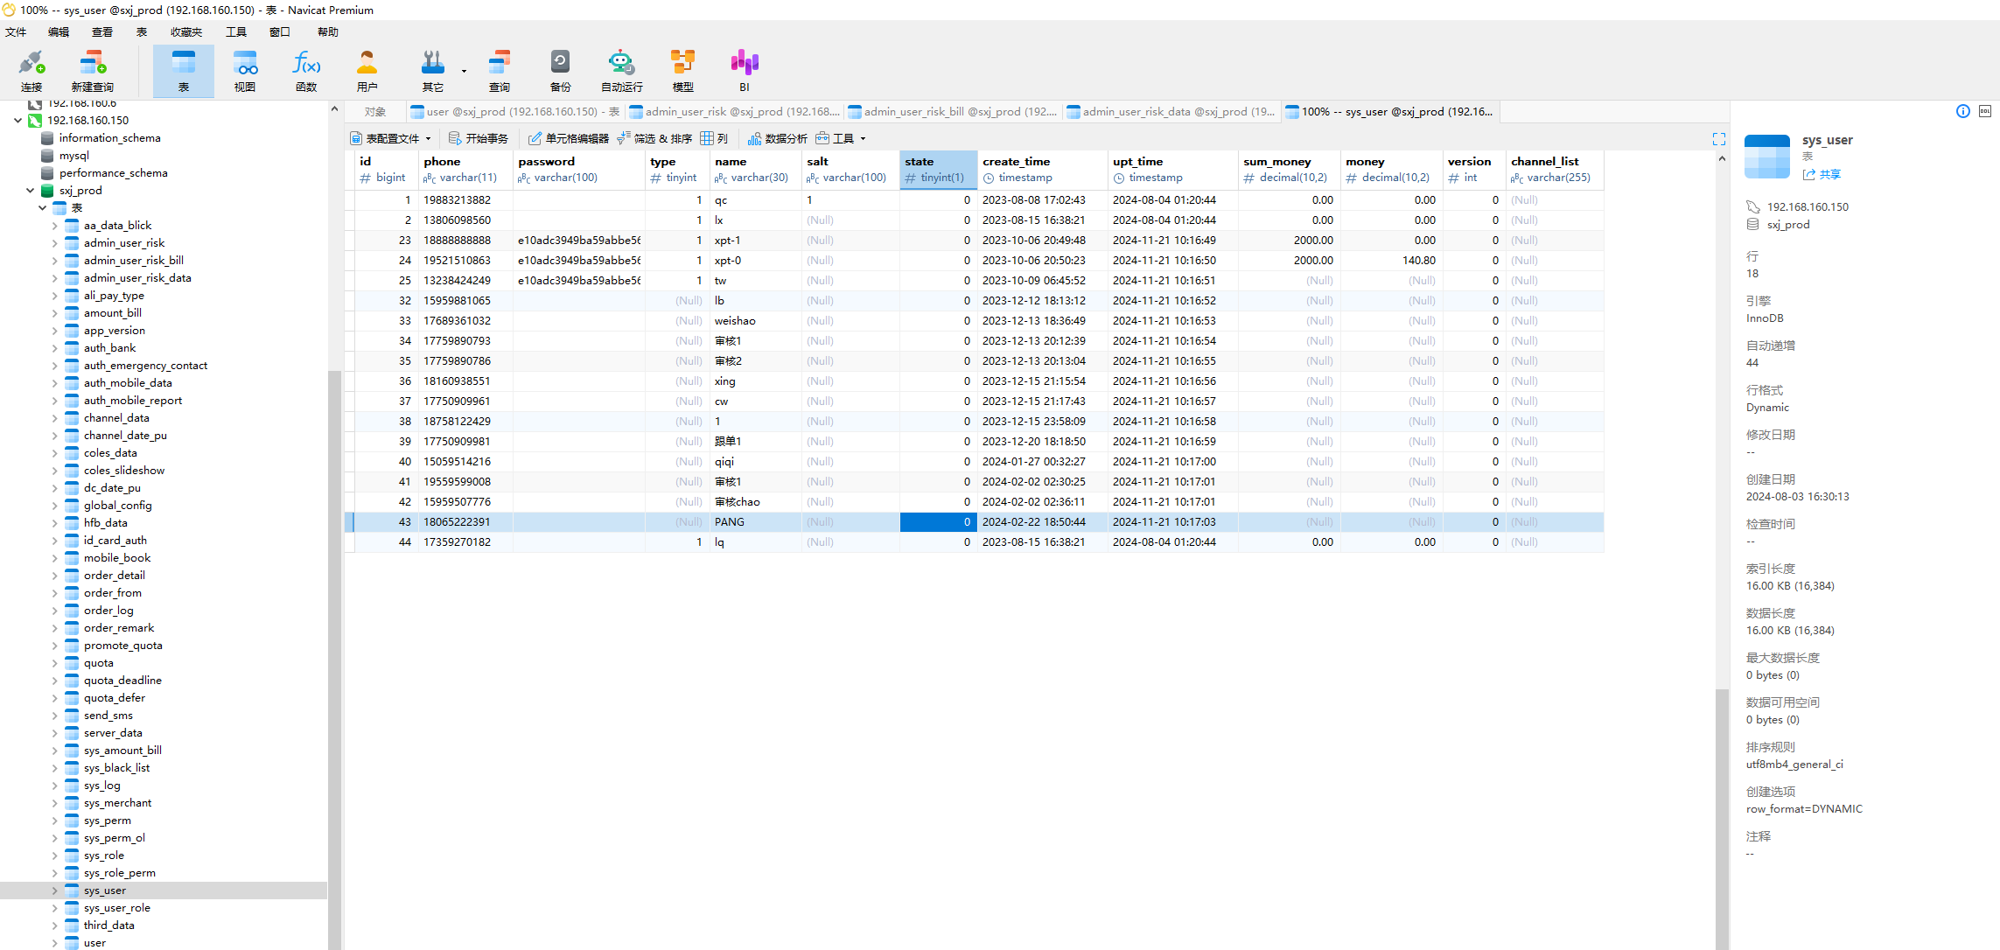This screenshot has height=950, width=2000.
Task: Open the Model (模型) toolbar icon
Action: click(x=683, y=71)
